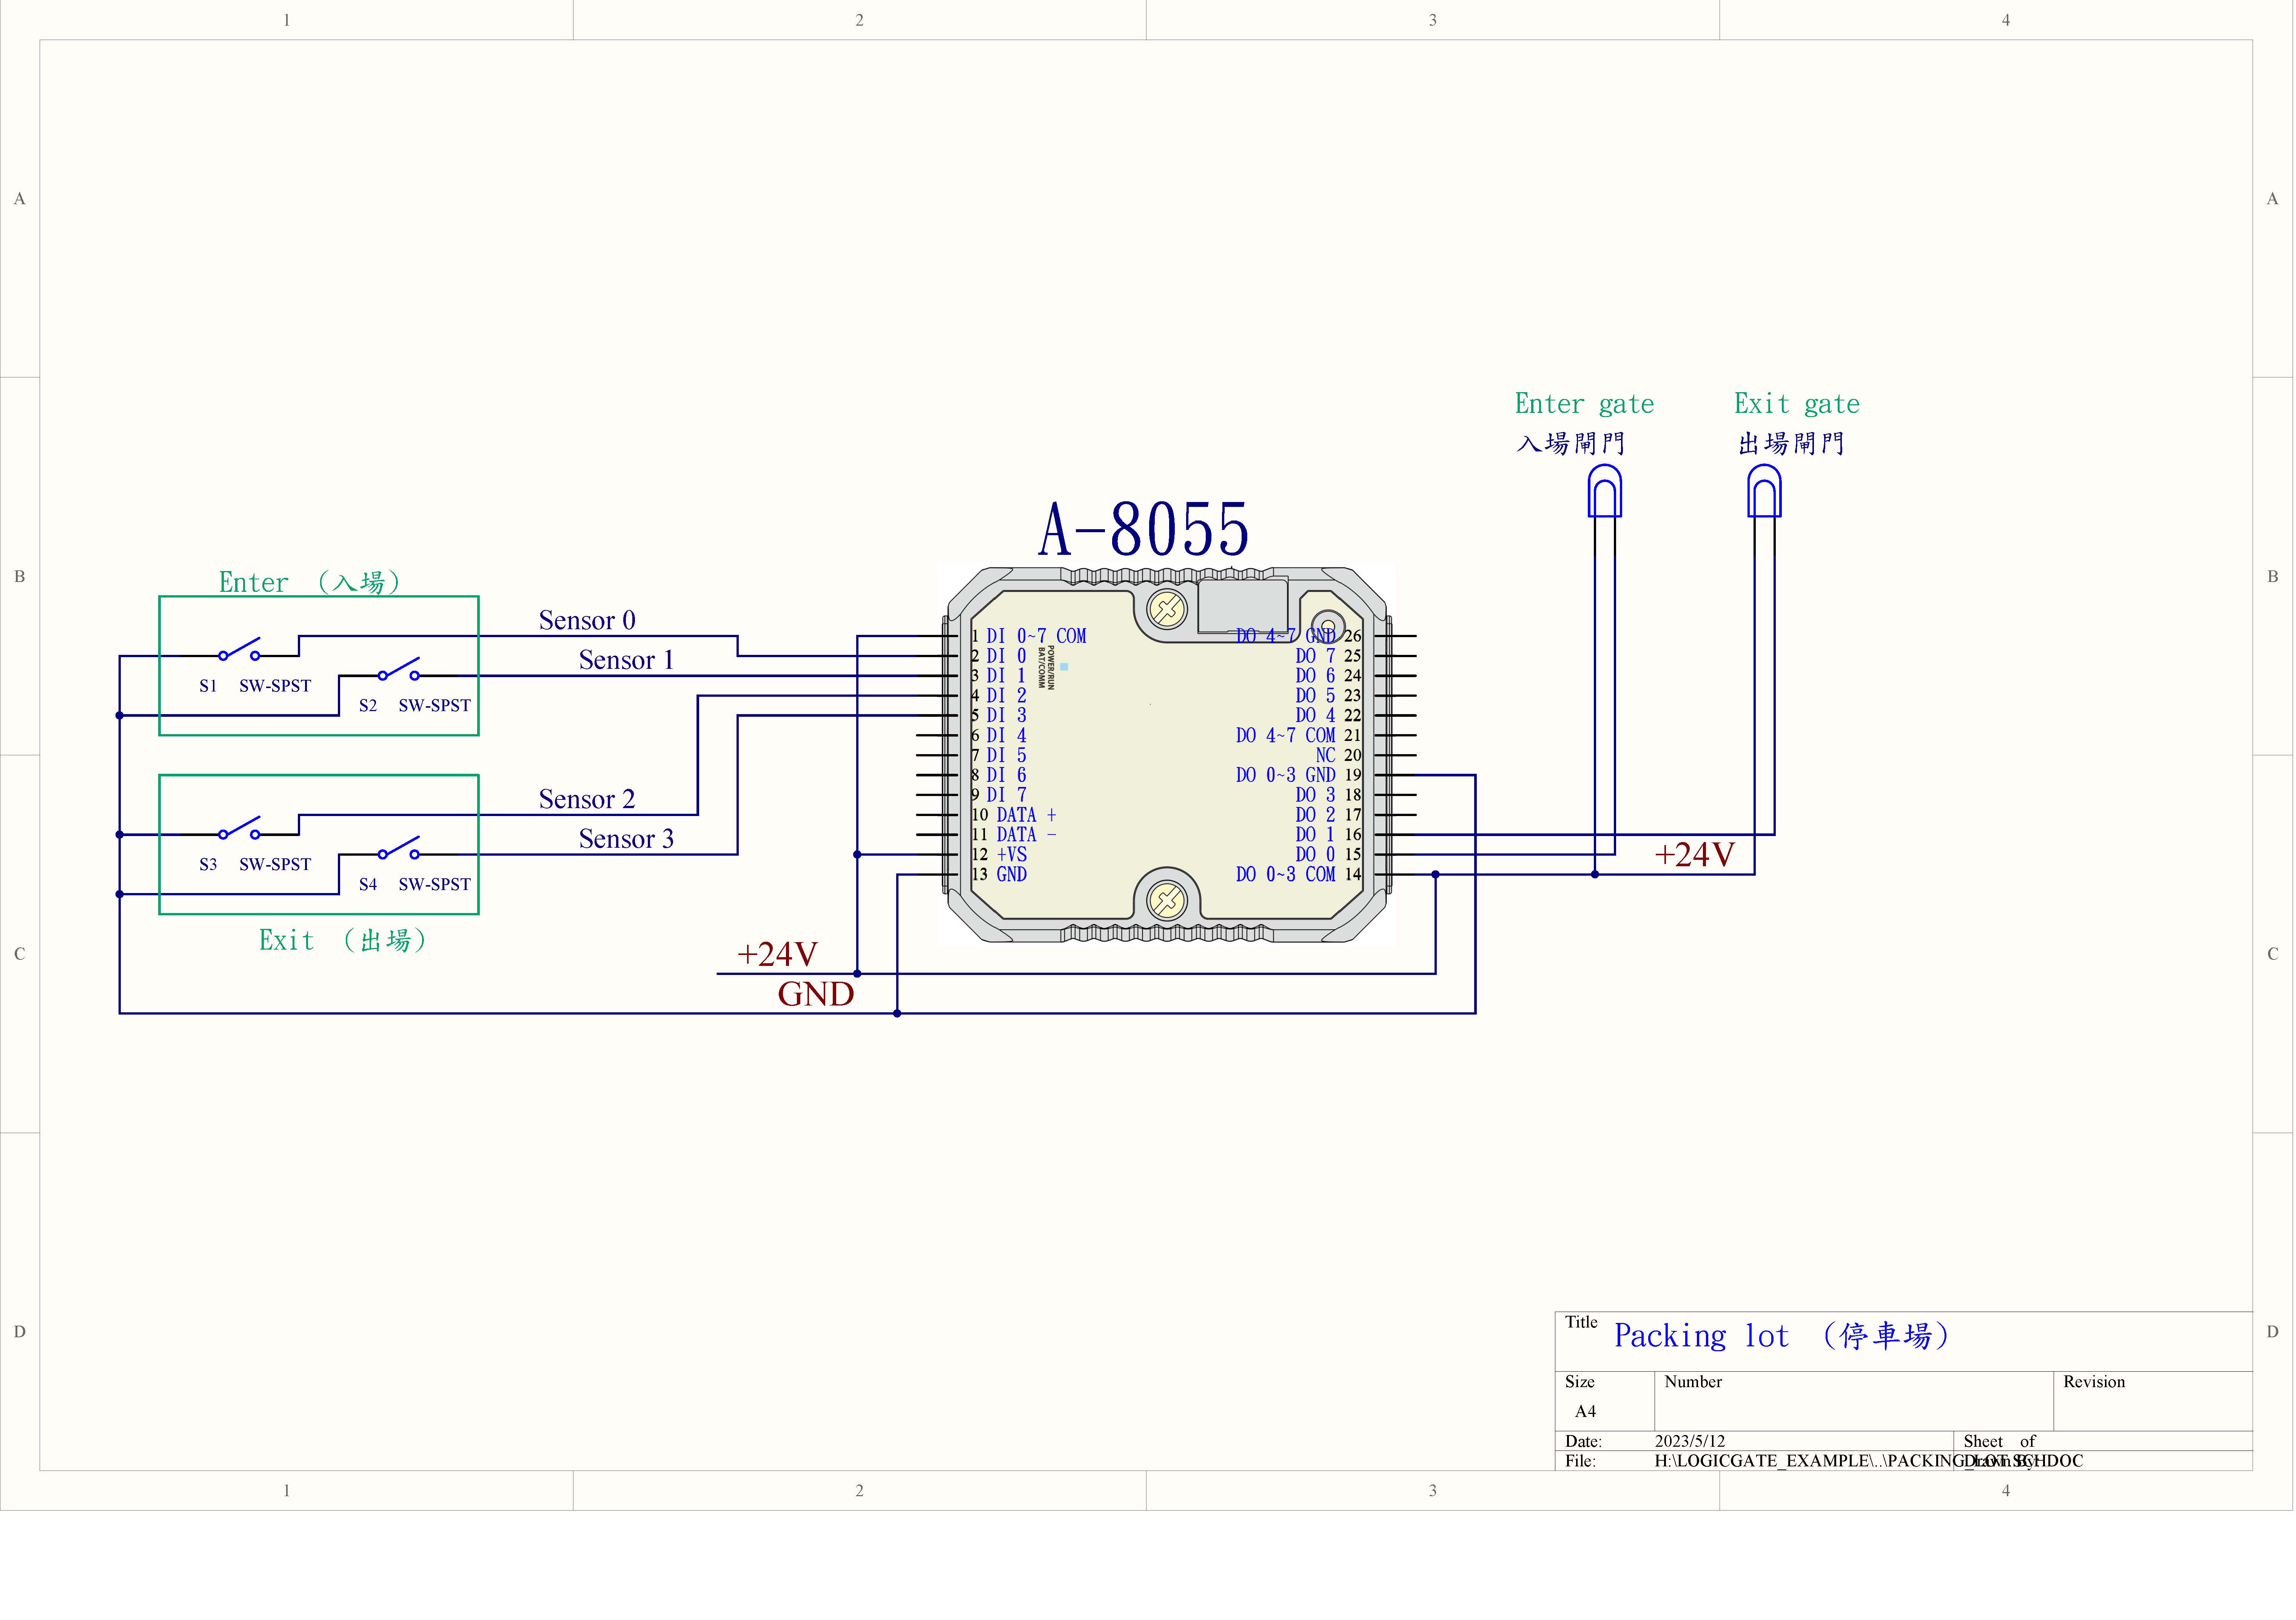
Task: Select the Sensor 2 net label
Action: point(587,800)
